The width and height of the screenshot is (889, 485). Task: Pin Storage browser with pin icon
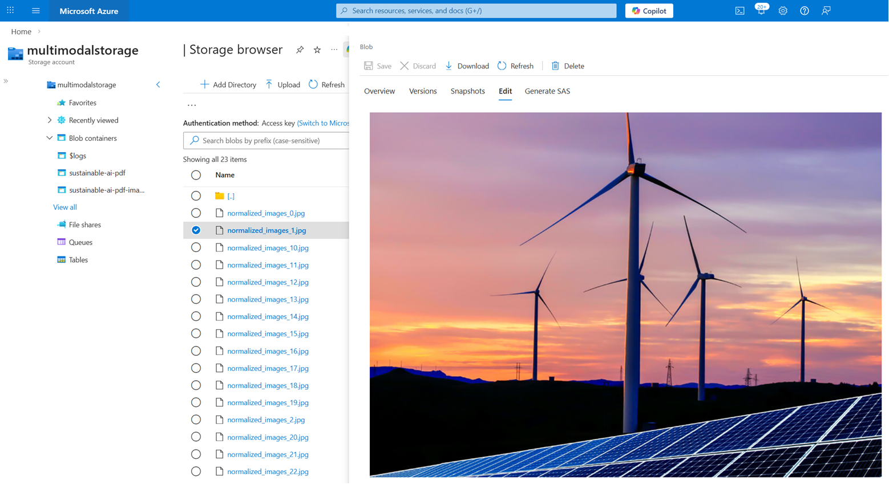300,50
